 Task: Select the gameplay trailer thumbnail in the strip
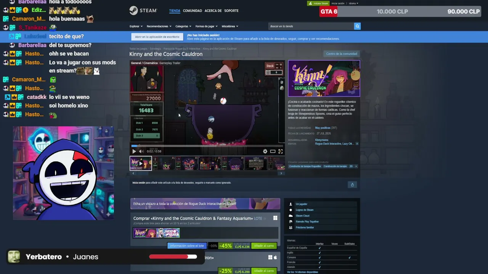[x=141, y=163]
